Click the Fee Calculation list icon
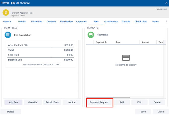 [8, 35]
